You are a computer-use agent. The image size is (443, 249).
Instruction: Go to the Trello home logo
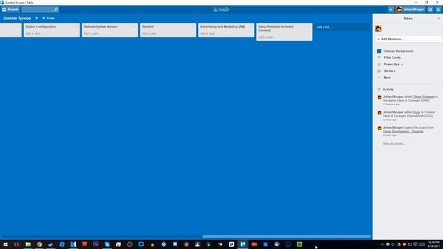coord(221,9)
